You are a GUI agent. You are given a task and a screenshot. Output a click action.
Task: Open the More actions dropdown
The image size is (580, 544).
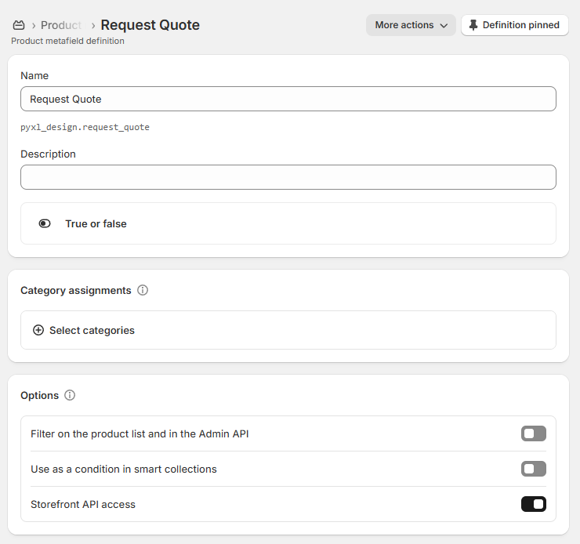pos(411,25)
